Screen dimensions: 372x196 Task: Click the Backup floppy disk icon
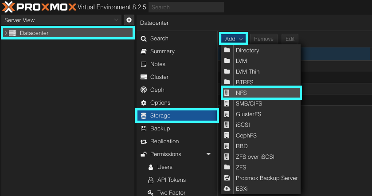143,129
